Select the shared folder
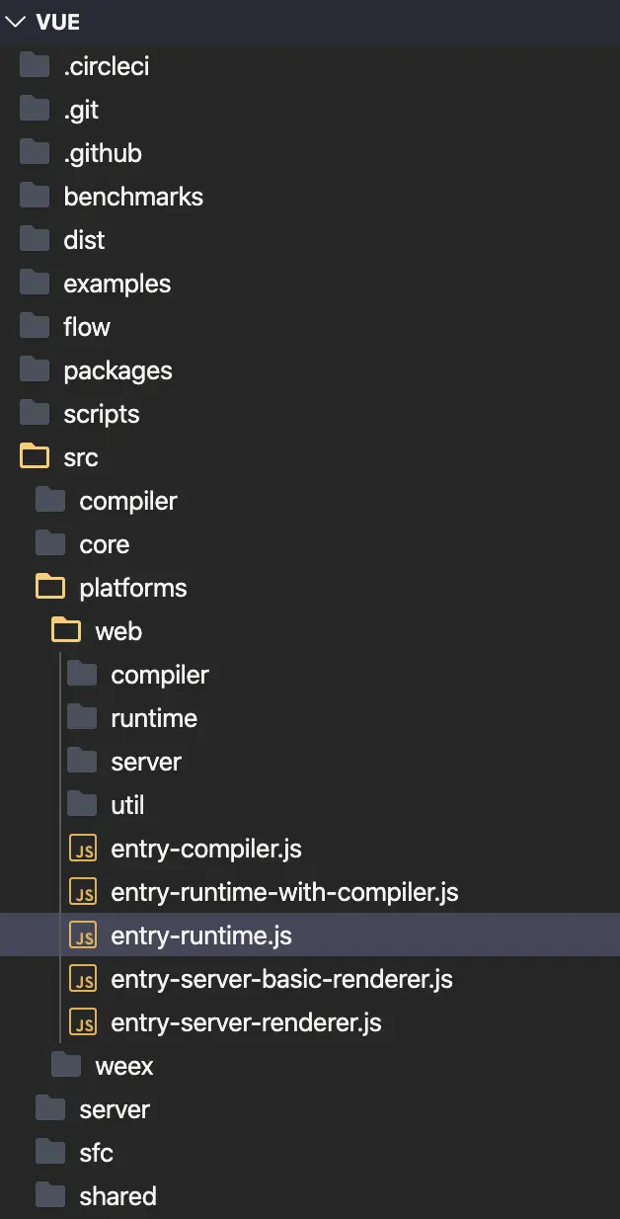Viewport: 620px width, 1219px height. tap(117, 1196)
